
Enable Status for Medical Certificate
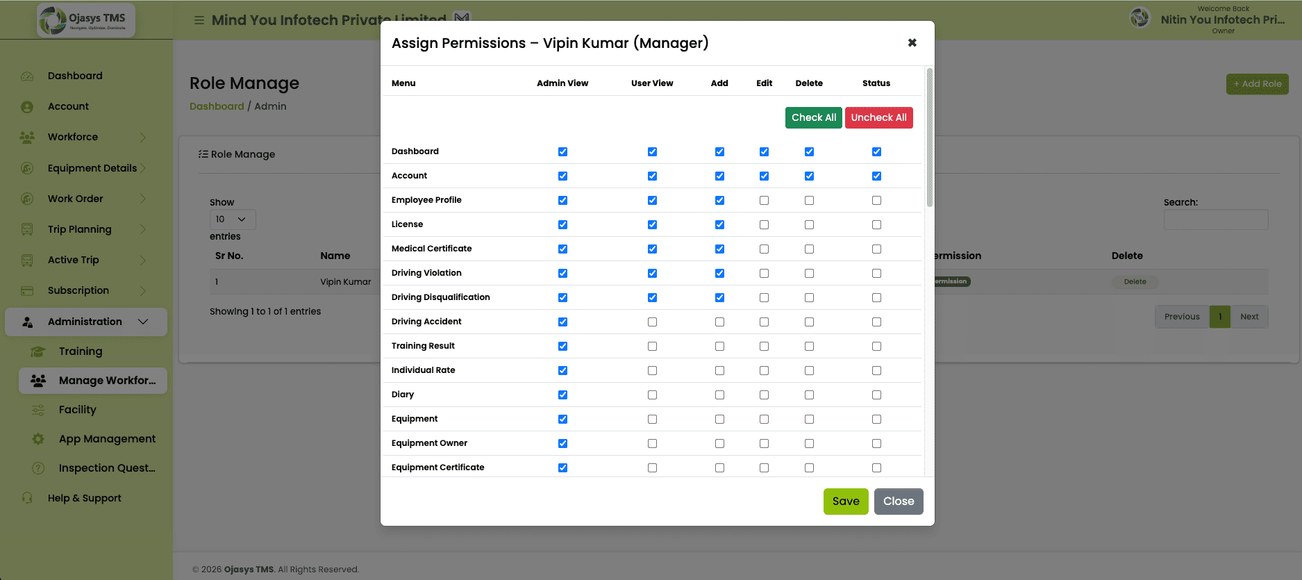[876, 249]
